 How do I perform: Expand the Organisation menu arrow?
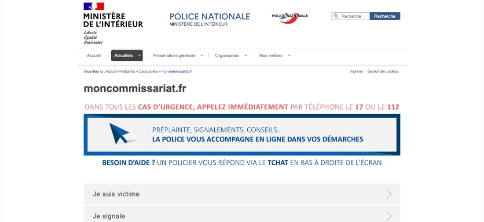click(x=246, y=55)
